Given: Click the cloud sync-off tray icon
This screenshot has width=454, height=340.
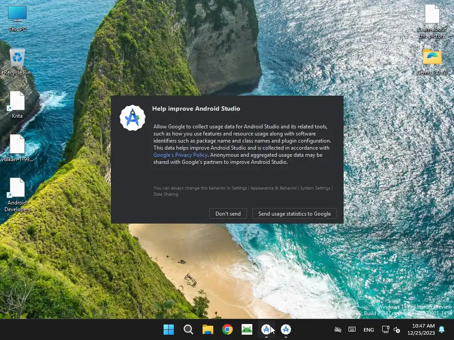Looking at the screenshot, I should point(337,329).
